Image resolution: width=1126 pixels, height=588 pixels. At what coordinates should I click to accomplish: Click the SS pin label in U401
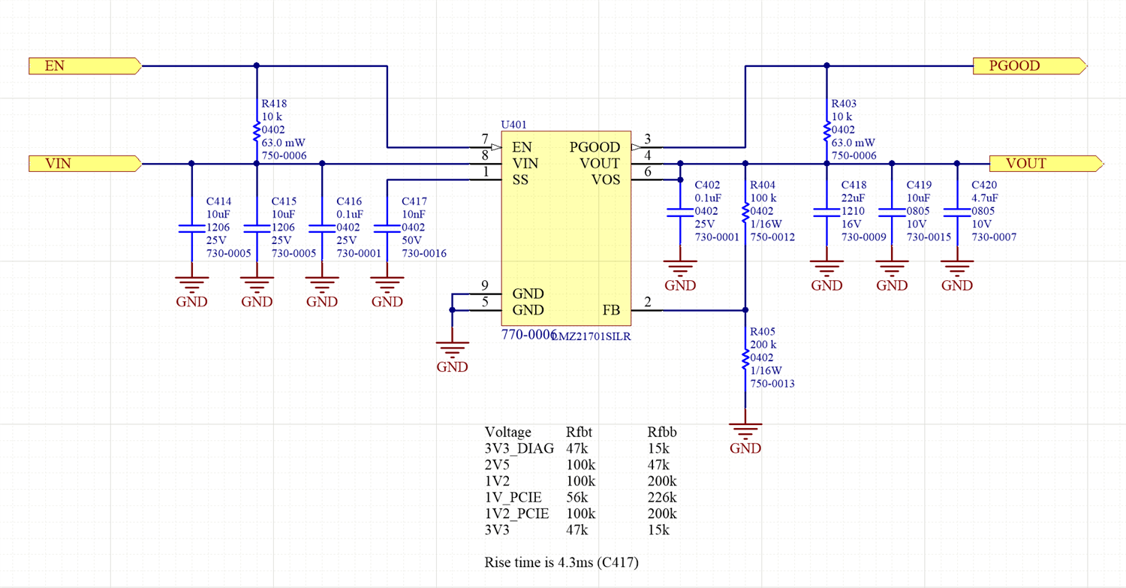click(x=519, y=180)
